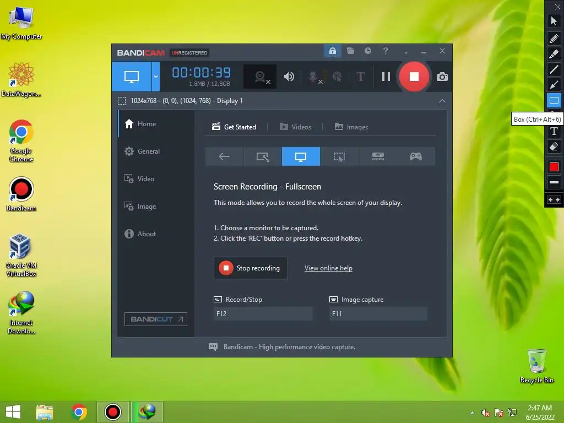Show hidden system tray icons

pyautogui.click(x=472, y=413)
